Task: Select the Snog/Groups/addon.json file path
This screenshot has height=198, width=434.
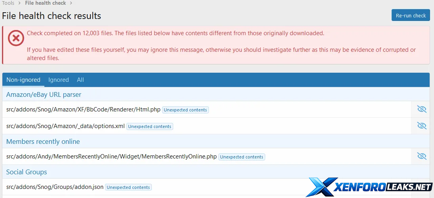Action: click(55, 187)
